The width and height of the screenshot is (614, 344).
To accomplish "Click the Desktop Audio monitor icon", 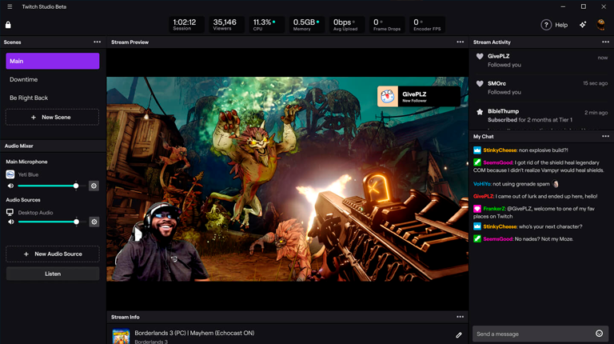I will point(10,212).
